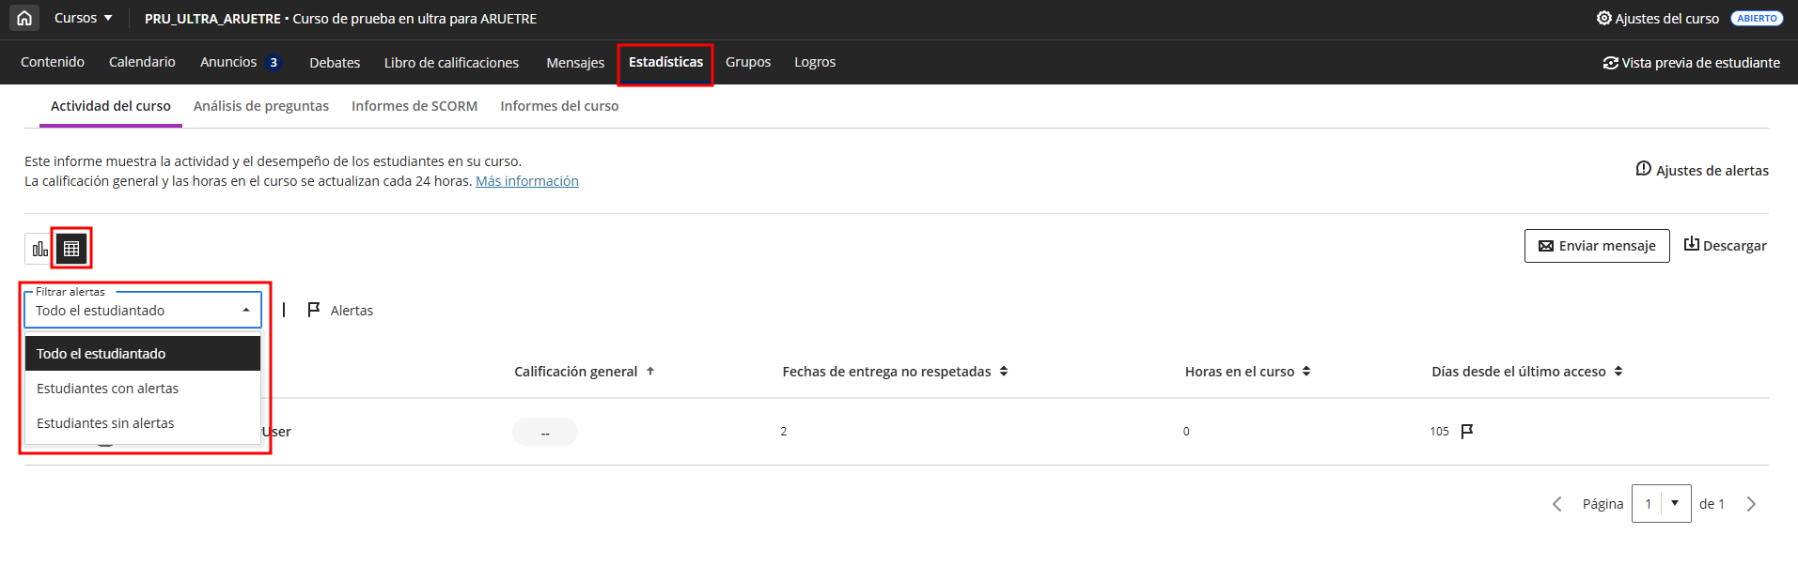Open the page number dropdown
The height and width of the screenshot is (565, 1798).
click(1674, 504)
